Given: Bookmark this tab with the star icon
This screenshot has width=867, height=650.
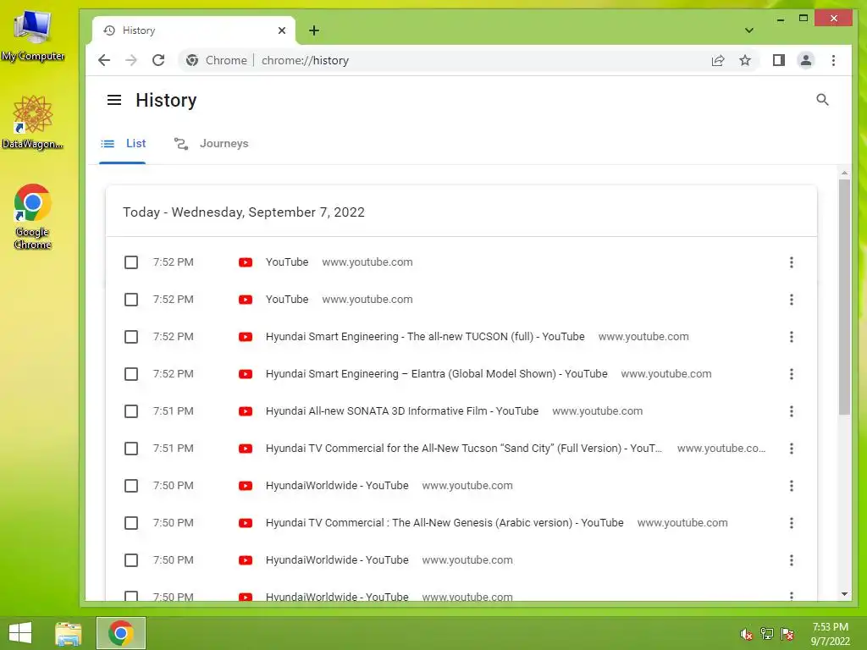Looking at the screenshot, I should (745, 60).
